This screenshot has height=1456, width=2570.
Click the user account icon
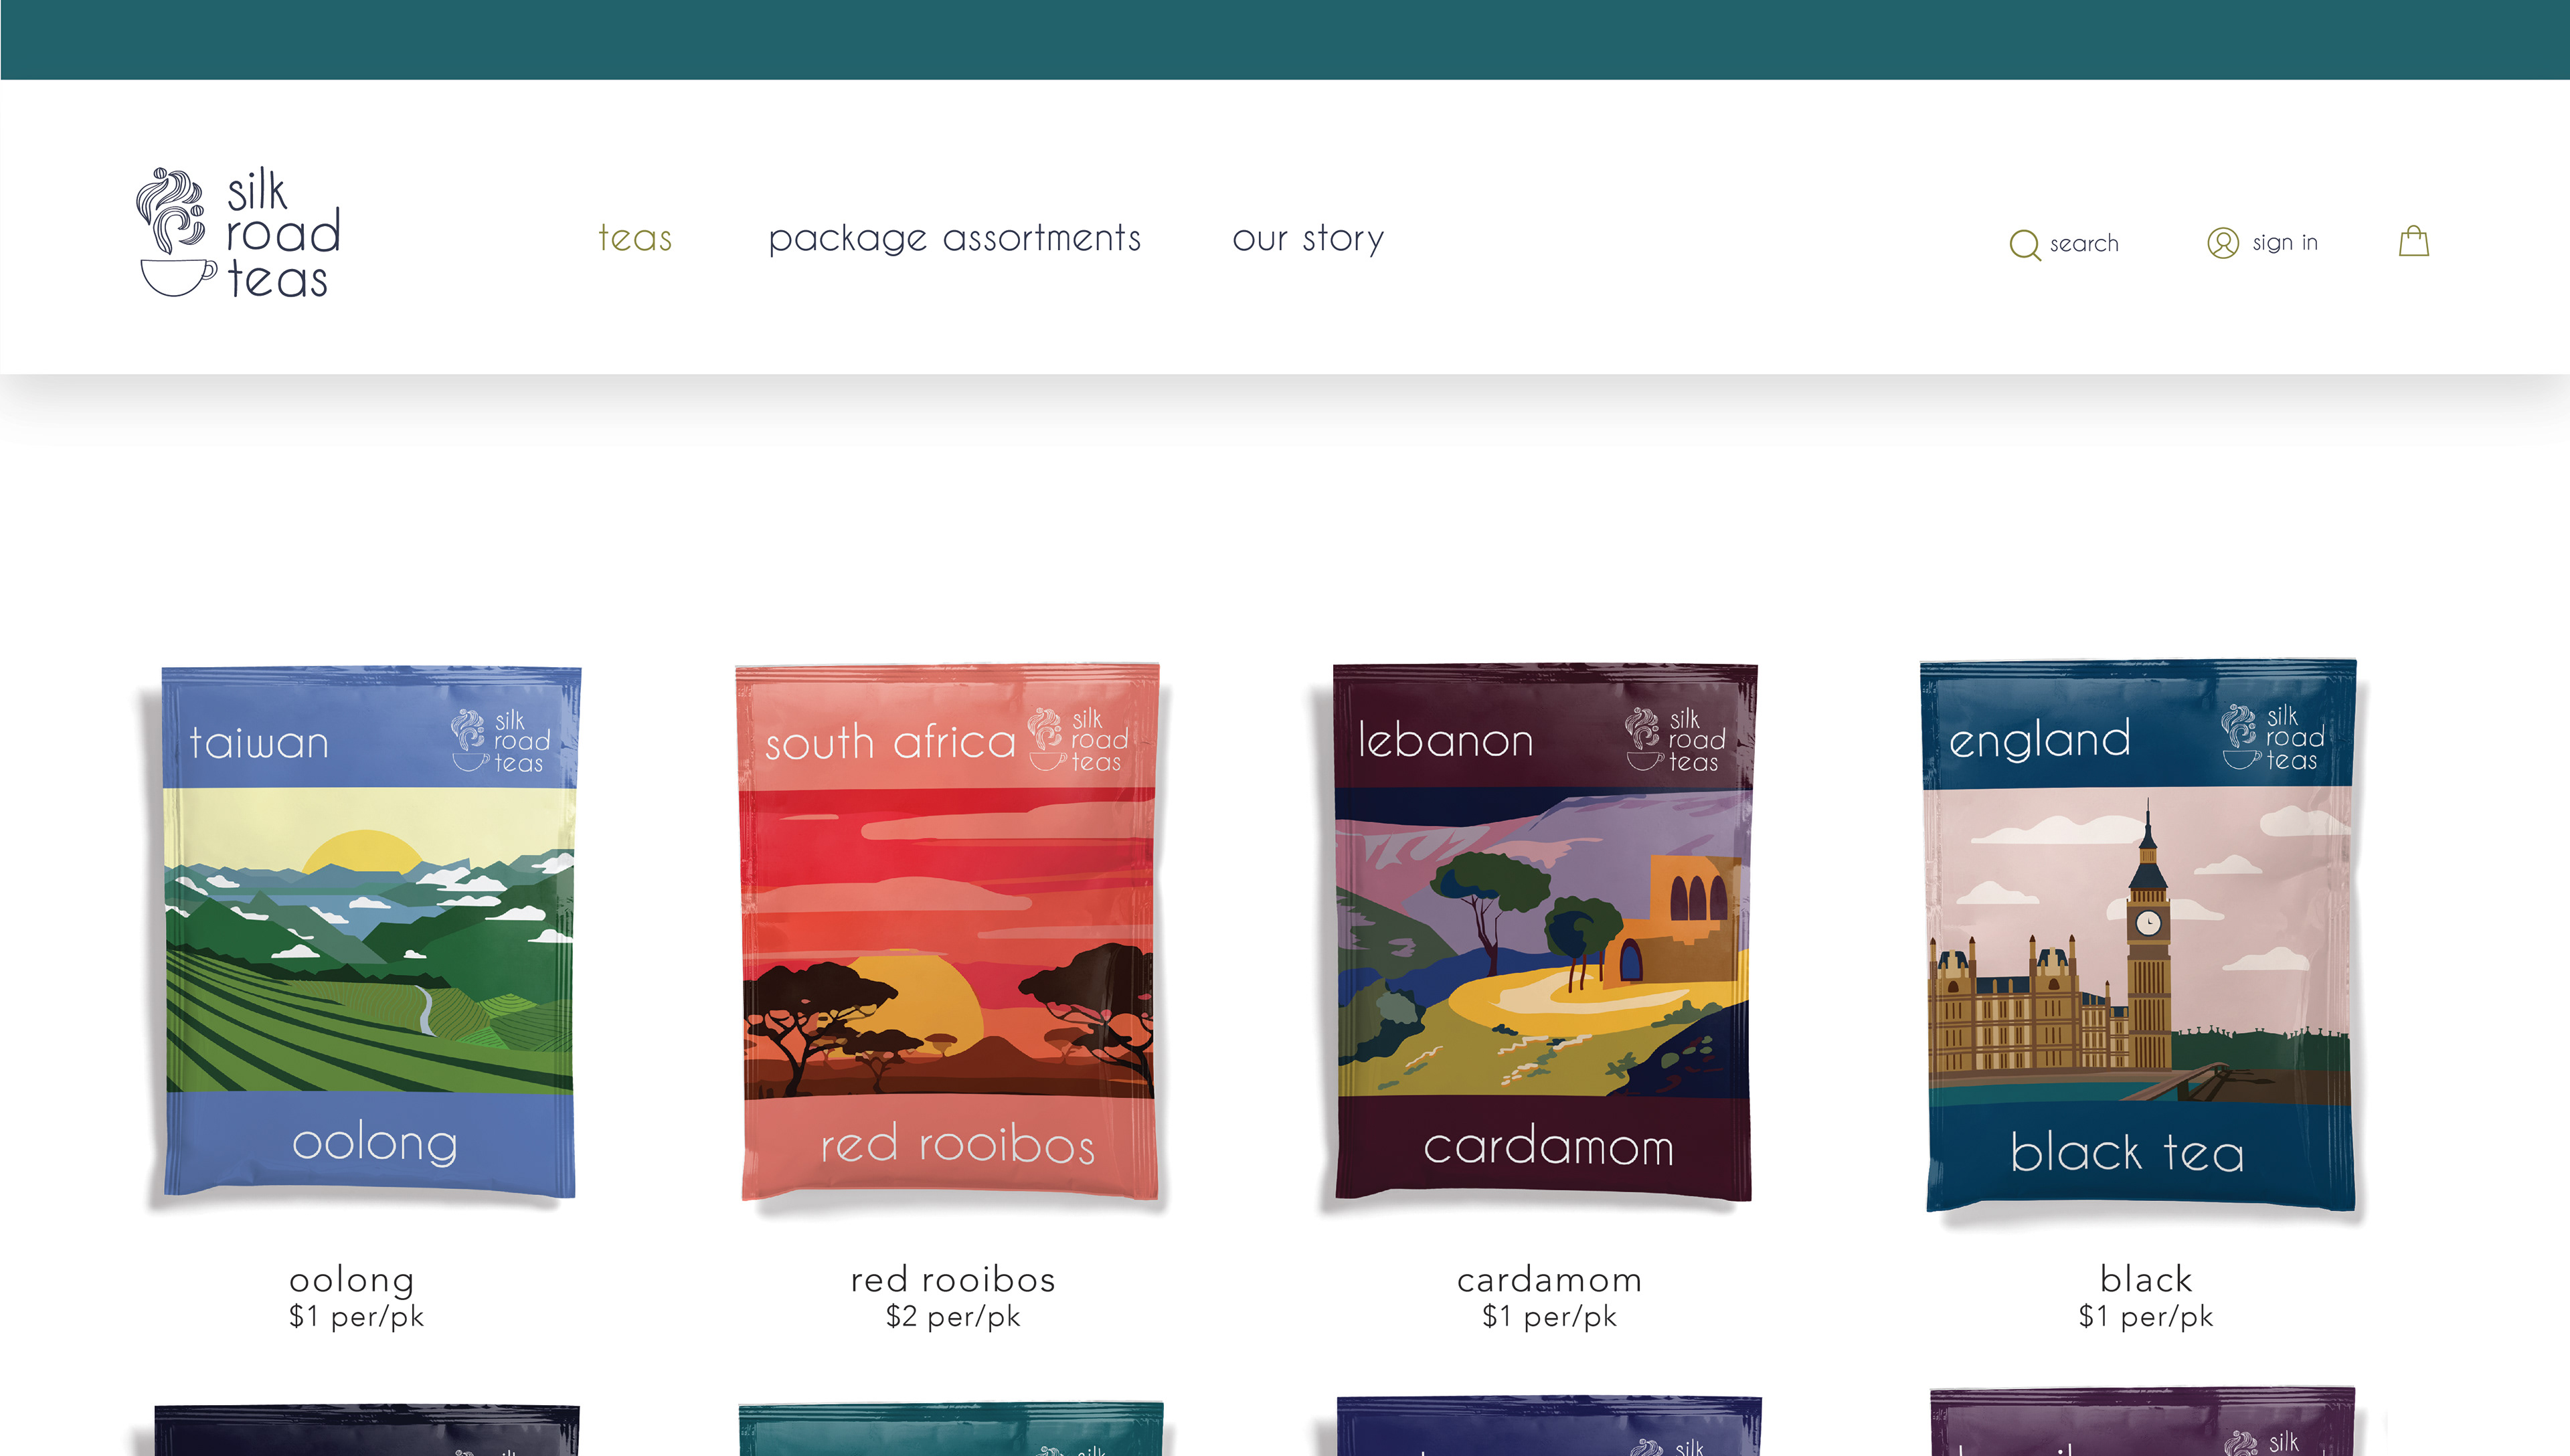coord(2222,243)
